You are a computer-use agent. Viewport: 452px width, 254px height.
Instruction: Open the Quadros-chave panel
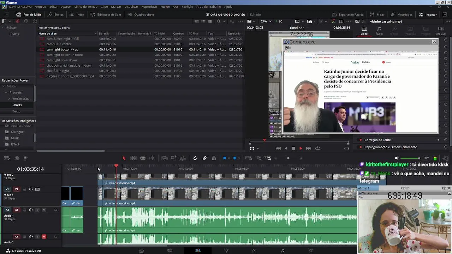141,14
